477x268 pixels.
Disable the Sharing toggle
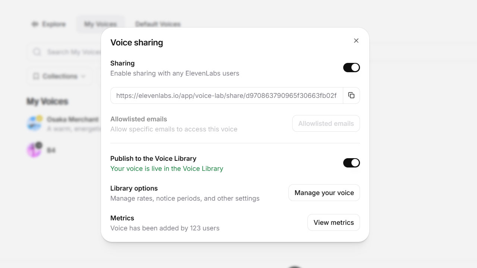pos(351,67)
